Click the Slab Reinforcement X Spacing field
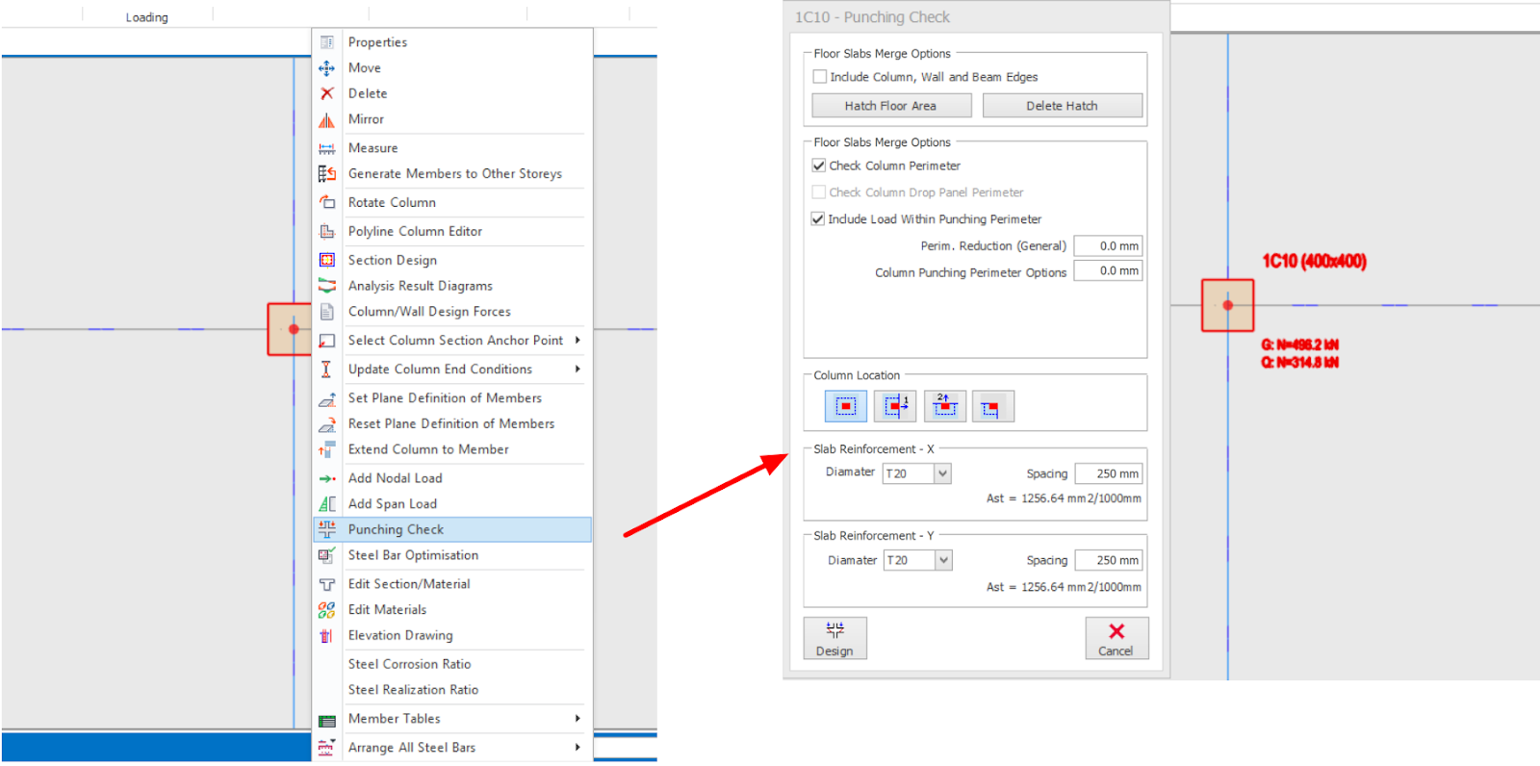The height and width of the screenshot is (766, 1540). point(1108,473)
